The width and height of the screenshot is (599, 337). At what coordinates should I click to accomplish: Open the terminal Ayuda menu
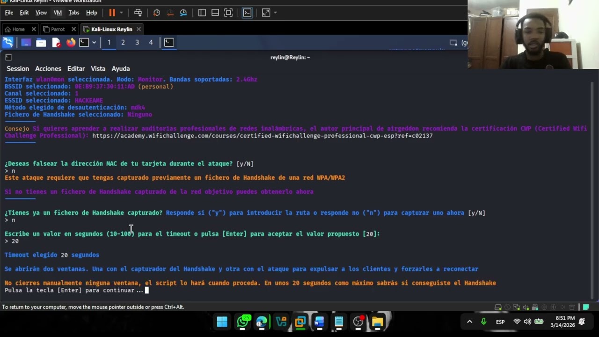coord(120,69)
